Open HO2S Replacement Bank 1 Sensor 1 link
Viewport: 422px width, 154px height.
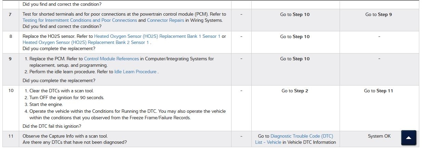157,36
